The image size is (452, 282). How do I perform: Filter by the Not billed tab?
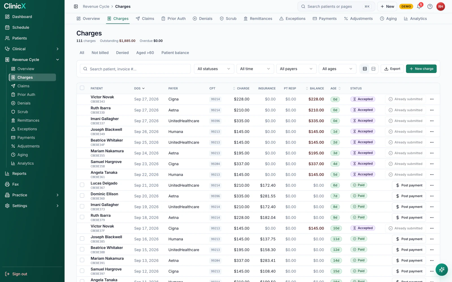pos(100,53)
